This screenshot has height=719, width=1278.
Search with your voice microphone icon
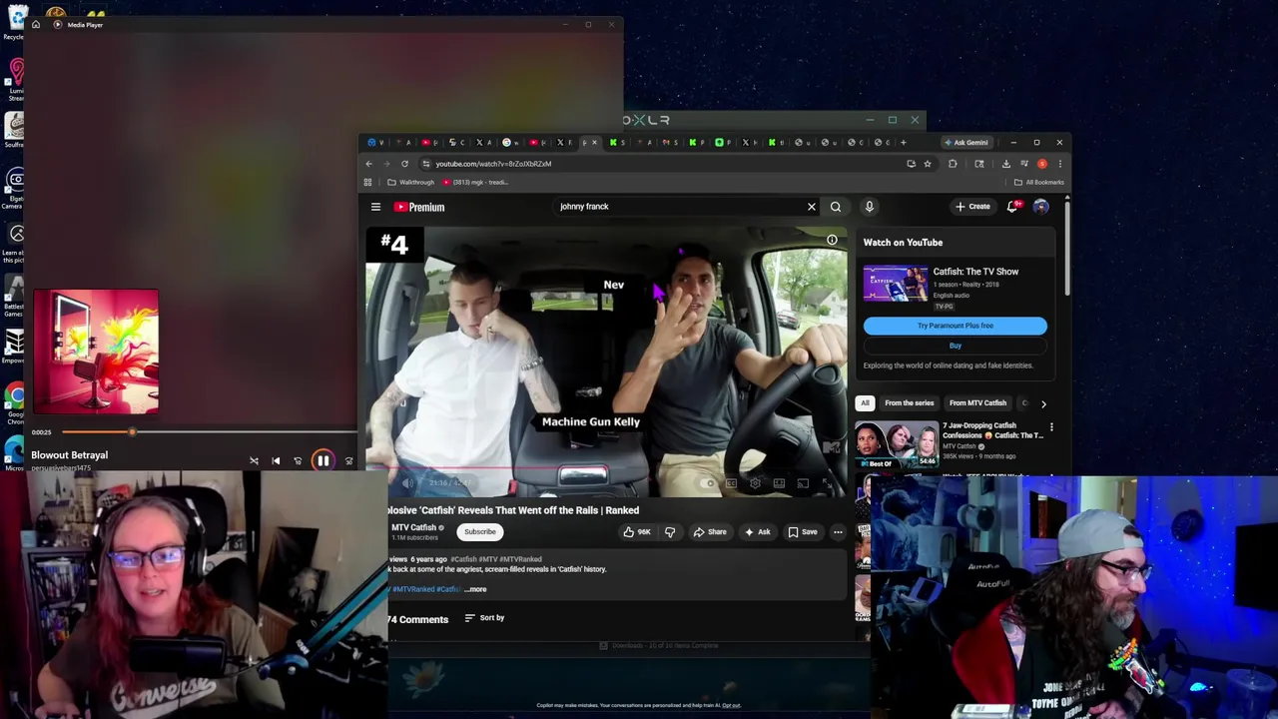[869, 207]
